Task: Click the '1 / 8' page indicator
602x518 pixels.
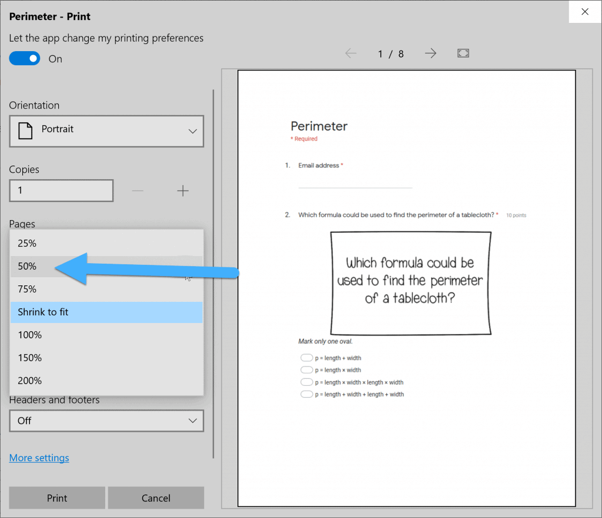Action: coord(391,53)
